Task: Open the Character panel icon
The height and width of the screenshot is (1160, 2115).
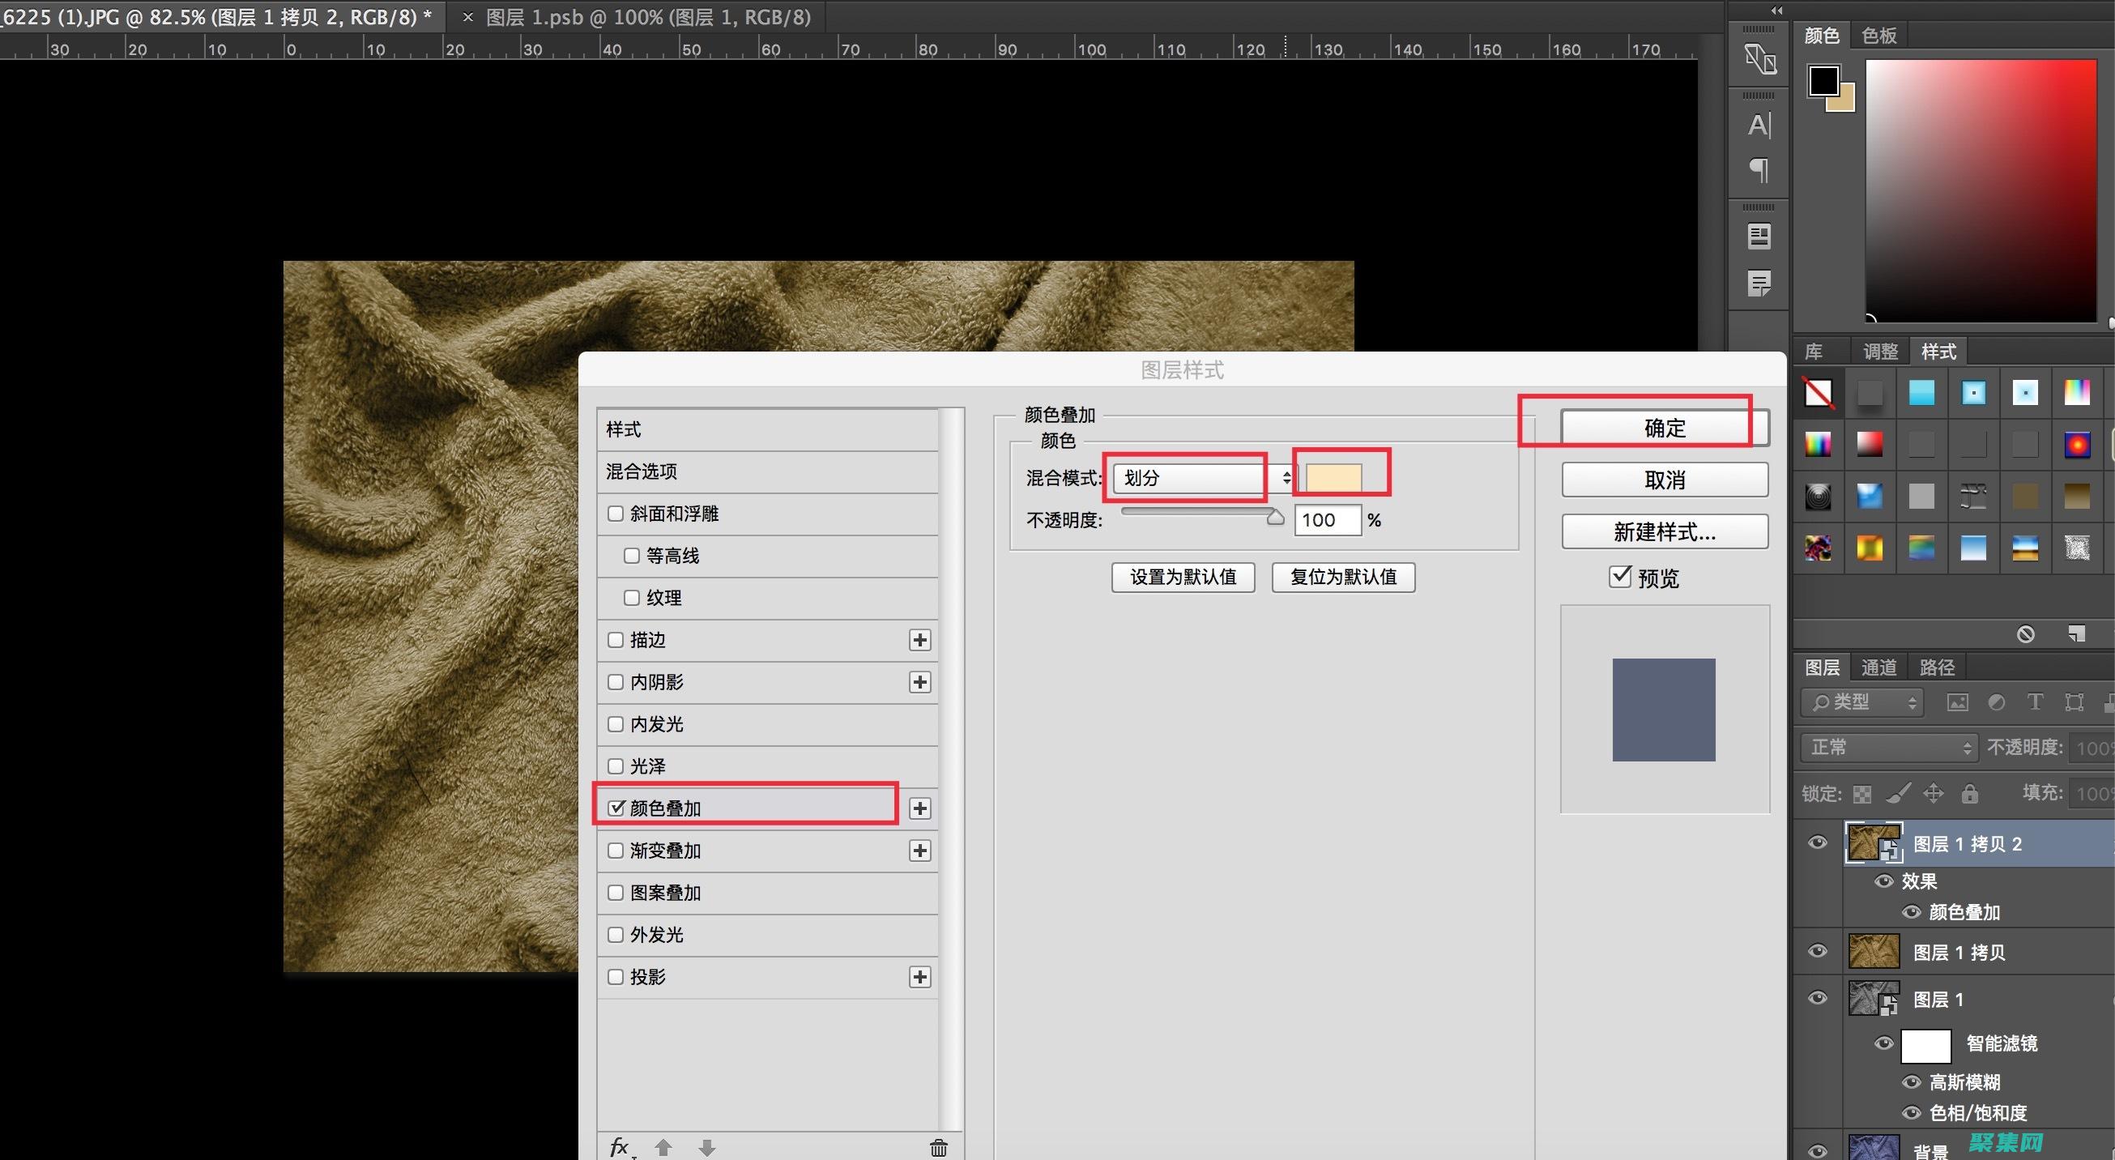Action: [x=1759, y=125]
